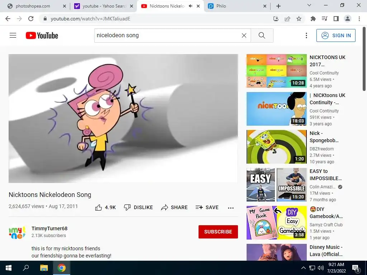The image size is (367, 275).
Task: Open the YouTube hamburger guide menu
Action: [x=13, y=35]
